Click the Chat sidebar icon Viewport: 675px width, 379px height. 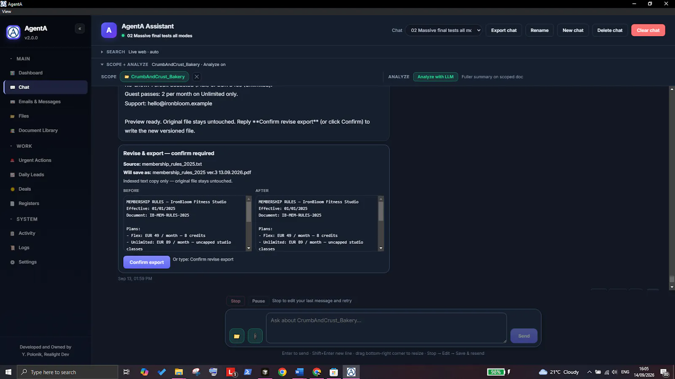coord(13,87)
